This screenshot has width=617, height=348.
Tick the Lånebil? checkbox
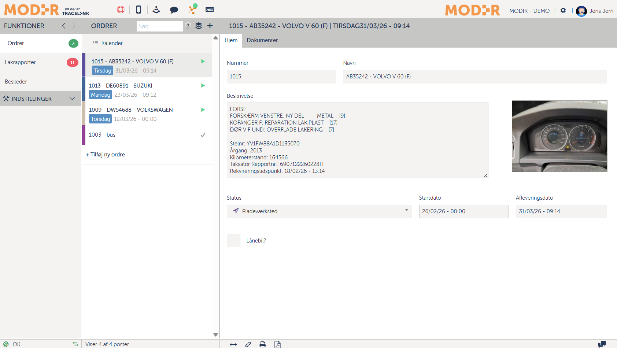[x=233, y=241]
